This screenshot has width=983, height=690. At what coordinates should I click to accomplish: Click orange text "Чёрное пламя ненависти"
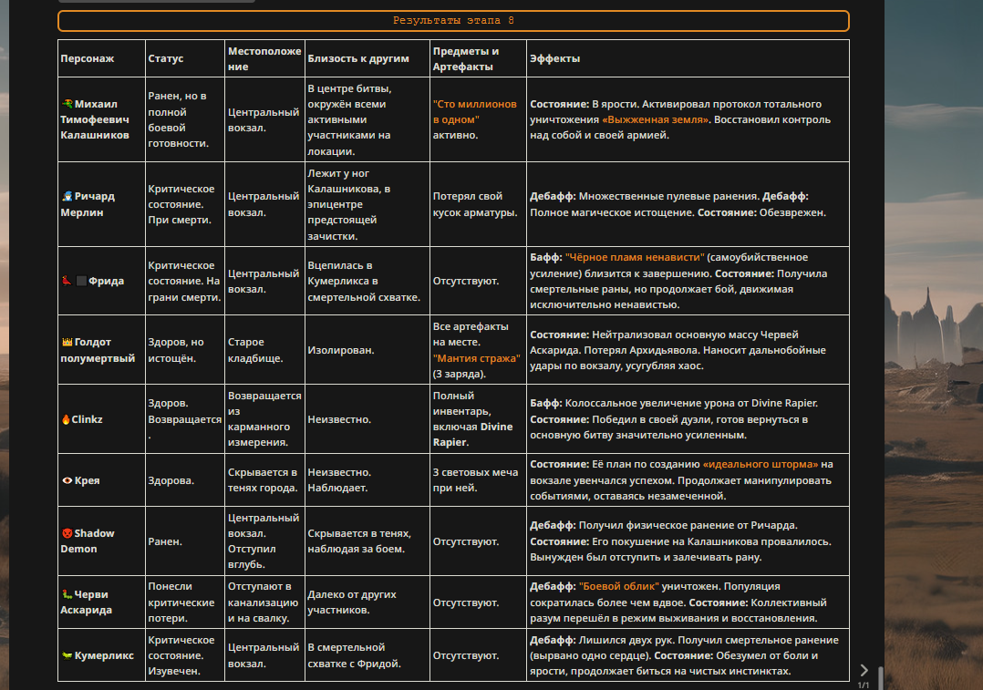pos(635,258)
